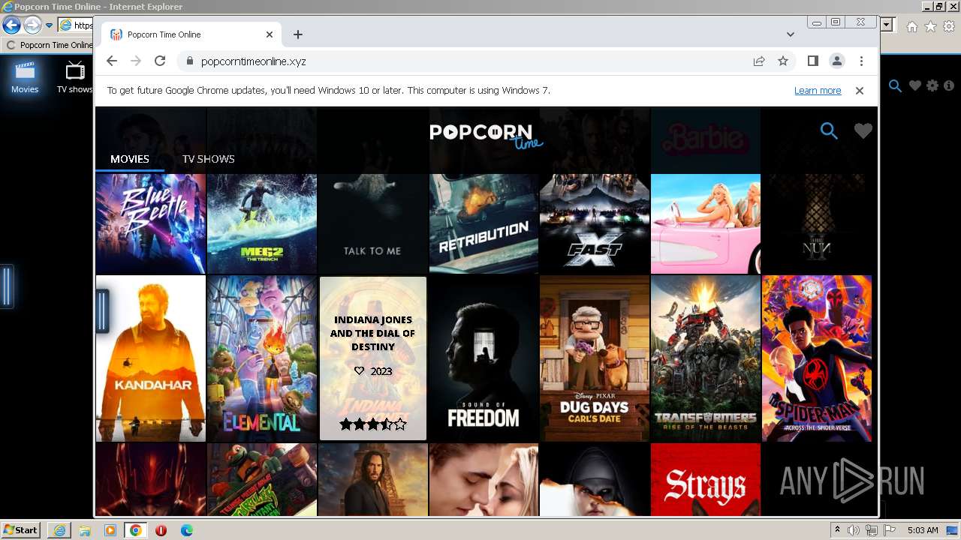Image resolution: width=961 pixels, height=540 pixels.
Task: Expand Internet Explorer address bar dropdown
Action: [x=887, y=25]
